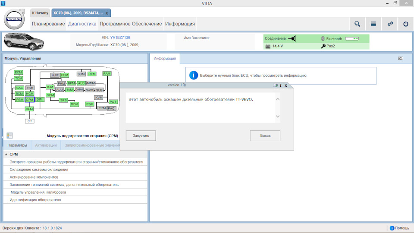Open the Планирование menu tab

pyautogui.click(x=48, y=24)
